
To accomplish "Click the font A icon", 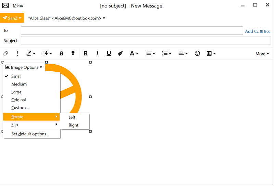I will coord(132,53).
